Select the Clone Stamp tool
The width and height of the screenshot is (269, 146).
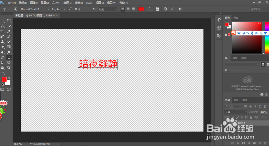2,42
